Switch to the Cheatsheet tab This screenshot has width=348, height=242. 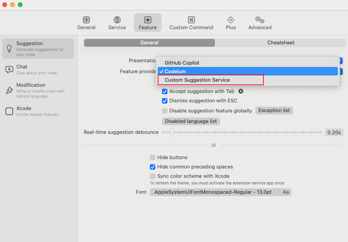click(281, 43)
